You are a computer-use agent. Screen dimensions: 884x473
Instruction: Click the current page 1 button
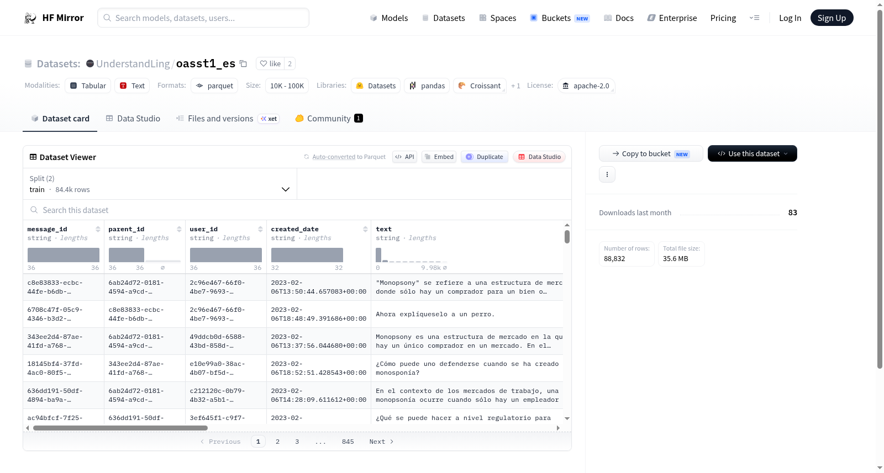[x=258, y=442]
